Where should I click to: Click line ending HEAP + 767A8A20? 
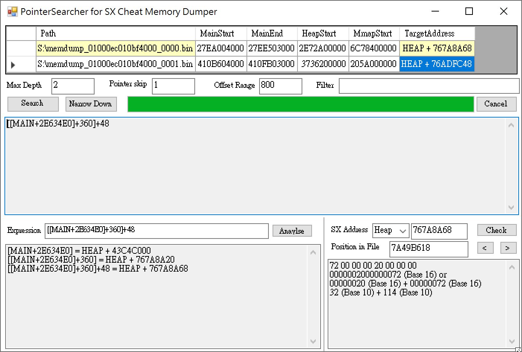91,260
